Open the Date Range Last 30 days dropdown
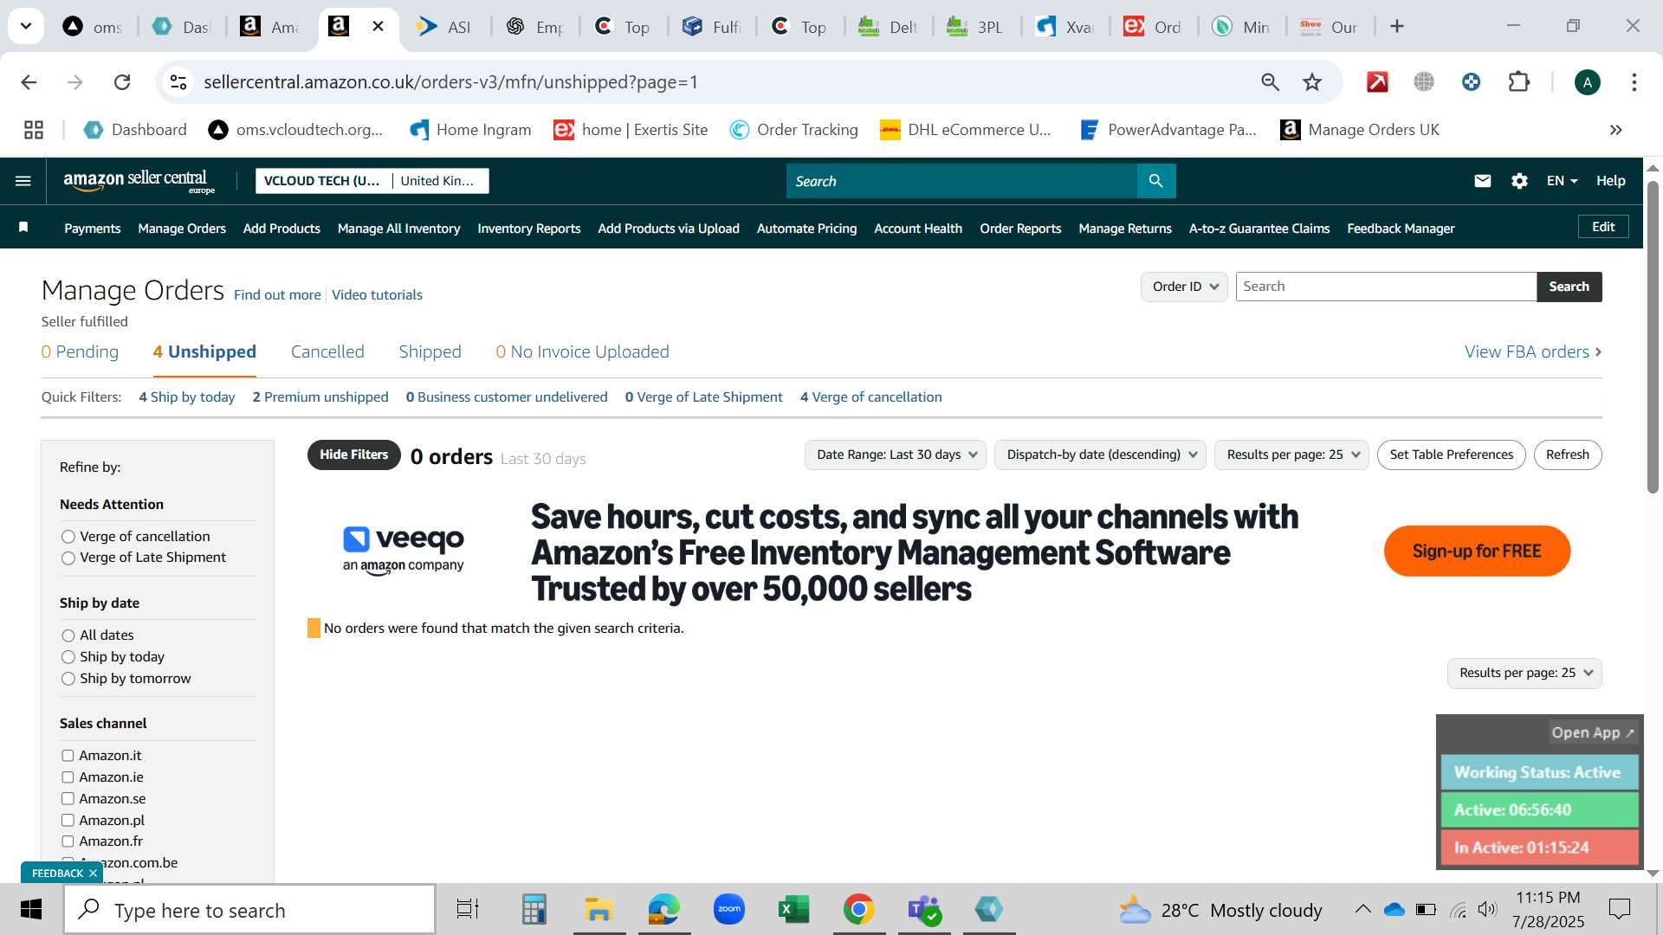This screenshot has width=1663, height=935. click(x=896, y=455)
